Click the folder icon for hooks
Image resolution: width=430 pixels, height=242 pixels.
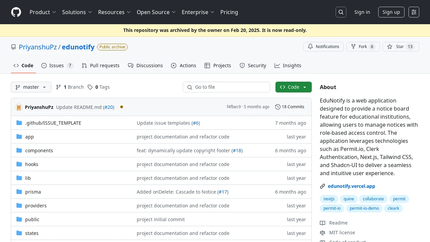(x=19, y=164)
